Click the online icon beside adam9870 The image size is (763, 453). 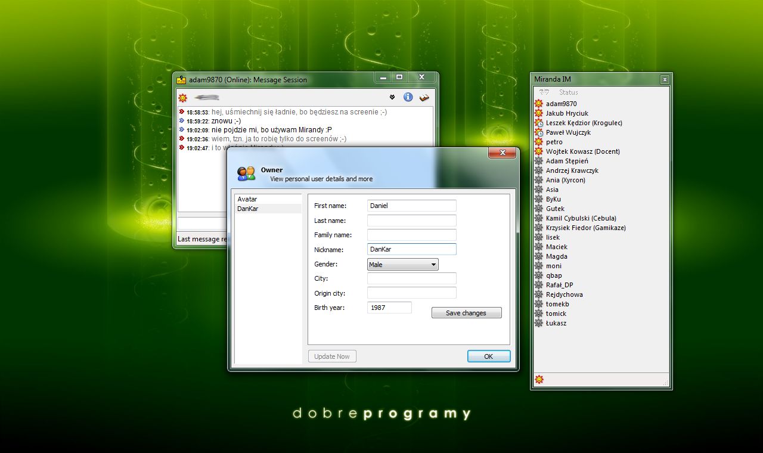click(x=539, y=104)
